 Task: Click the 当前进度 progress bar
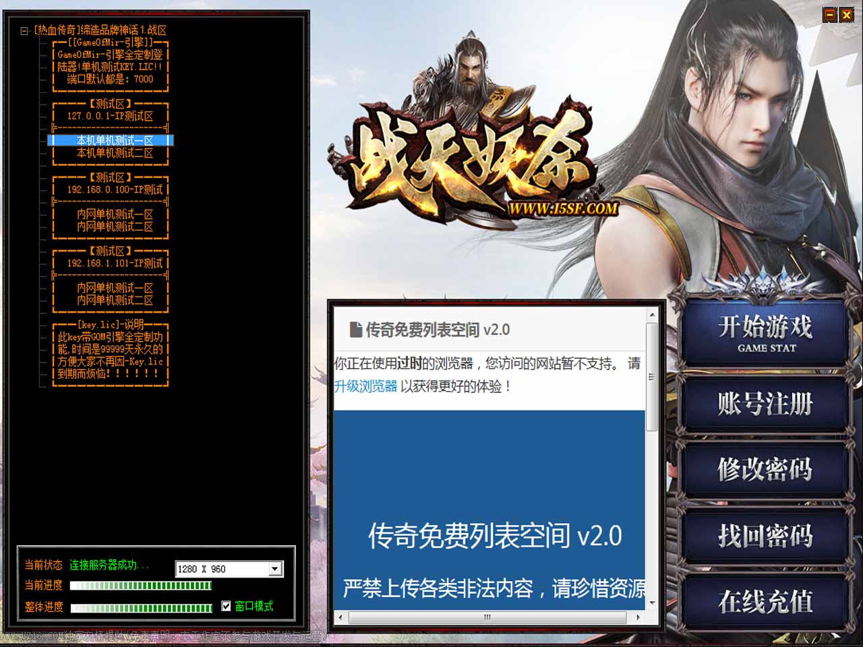click(141, 586)
